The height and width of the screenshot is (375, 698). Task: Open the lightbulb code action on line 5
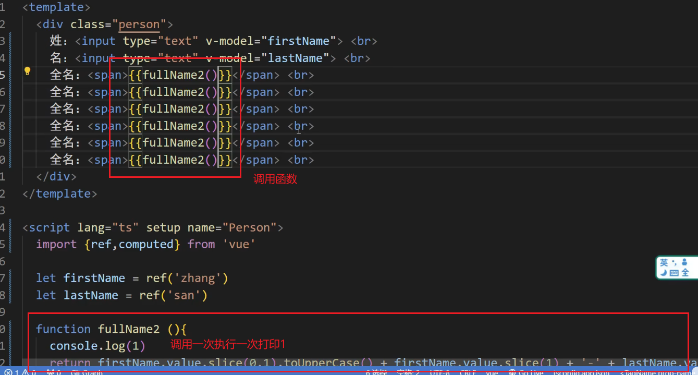click(28, 71)
